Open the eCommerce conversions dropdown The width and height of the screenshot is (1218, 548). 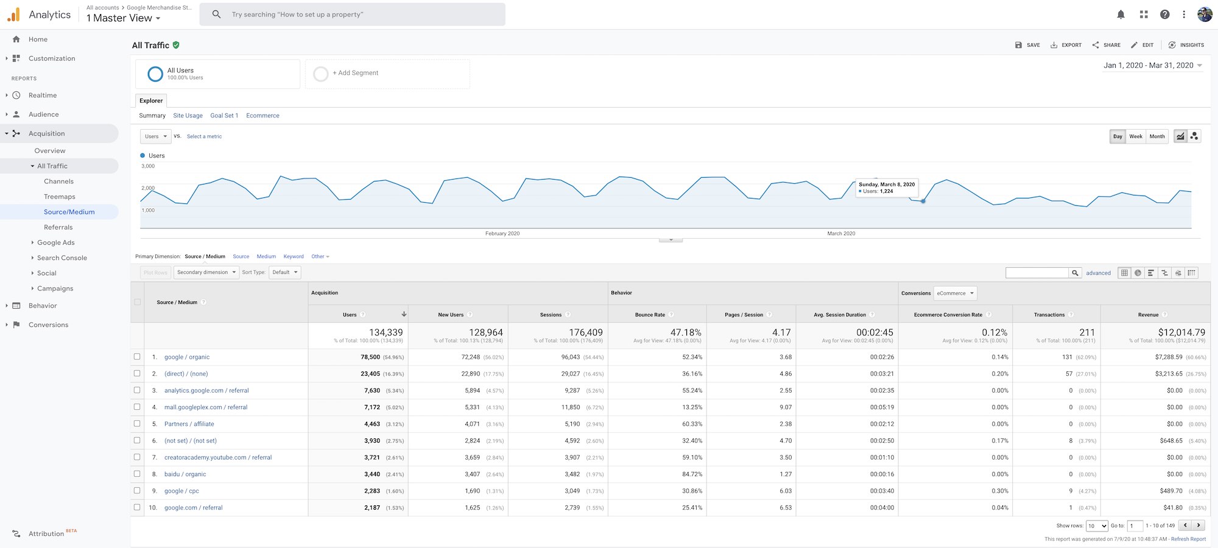955,293
